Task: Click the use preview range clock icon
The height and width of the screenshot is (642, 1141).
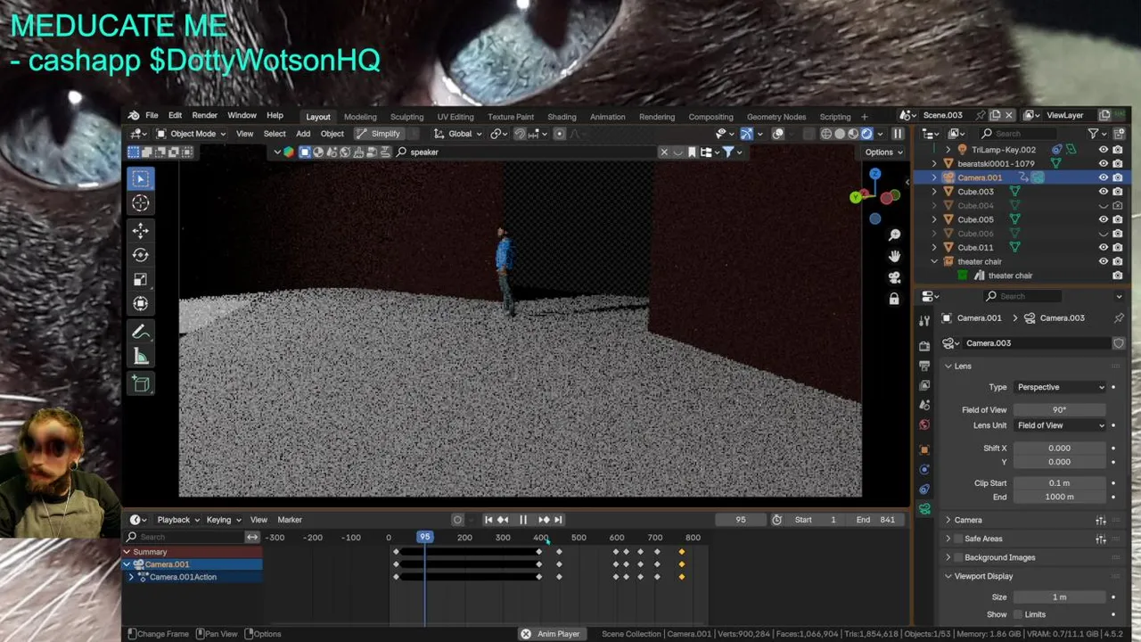Action: click(776, 520)
